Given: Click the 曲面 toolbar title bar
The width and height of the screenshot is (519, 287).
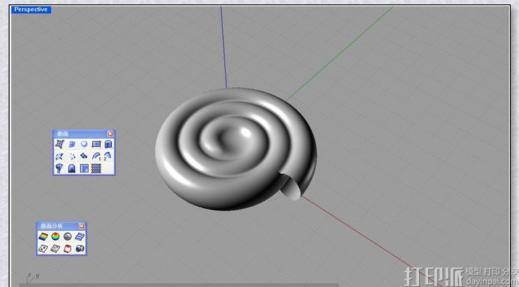Looking at the screenshot, I should pyautogui.click(x=84, y=134).
